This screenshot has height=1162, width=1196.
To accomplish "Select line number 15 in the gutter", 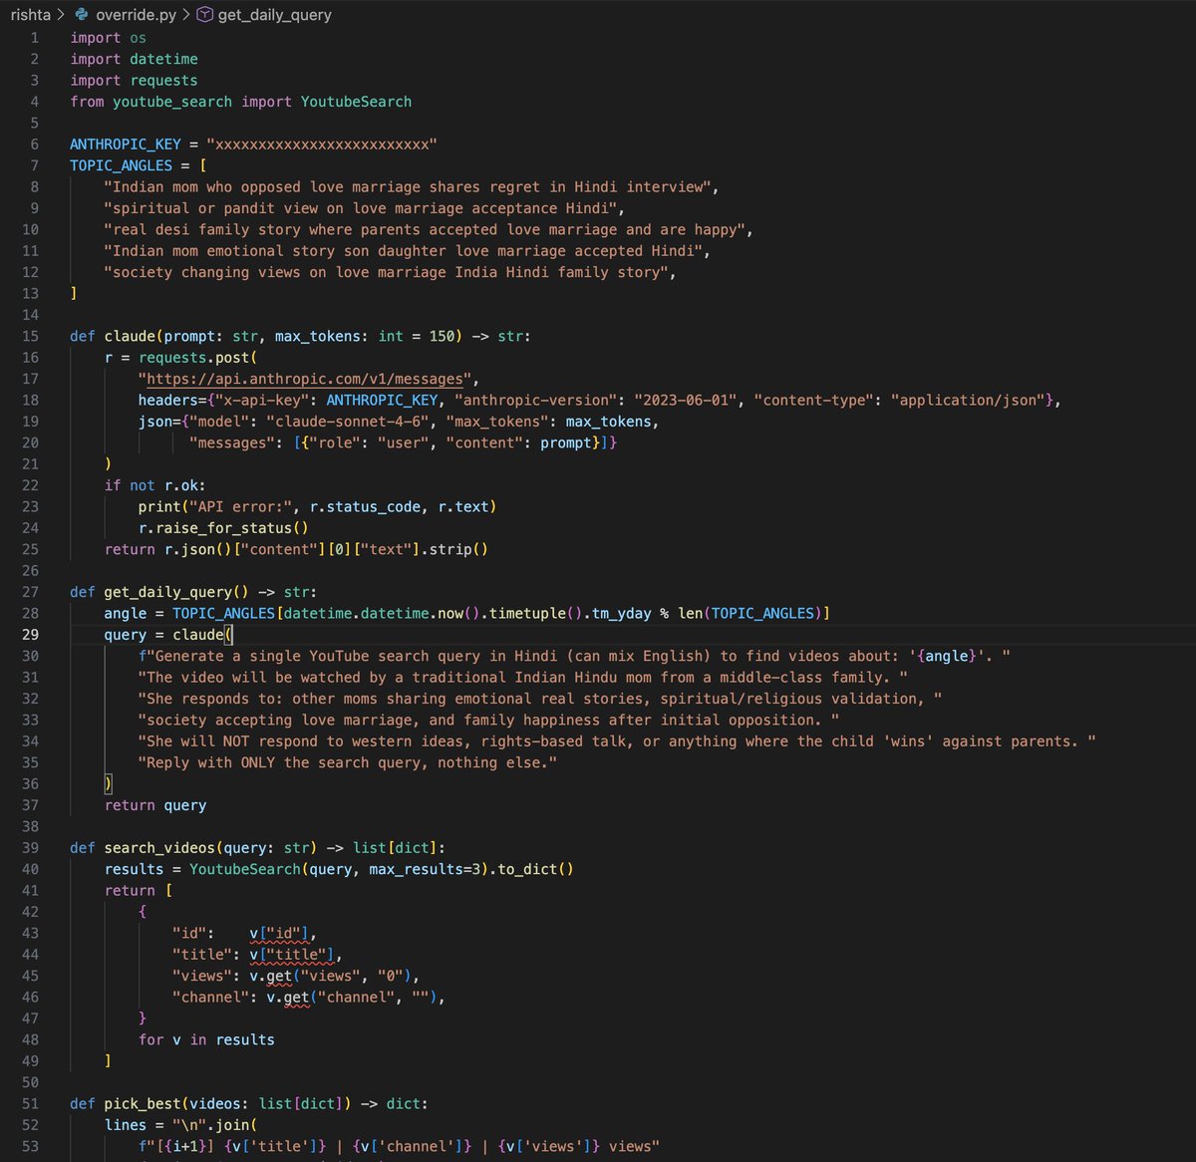I will (31, 336).
